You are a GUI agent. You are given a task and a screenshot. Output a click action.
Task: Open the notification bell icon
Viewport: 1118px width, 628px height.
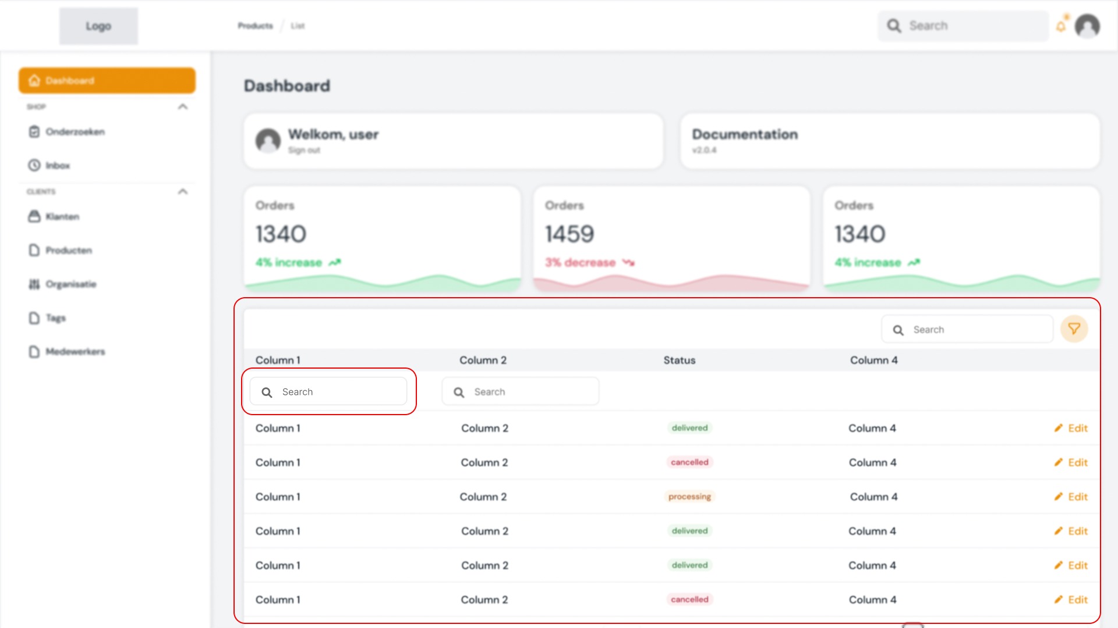(1061, 26)
